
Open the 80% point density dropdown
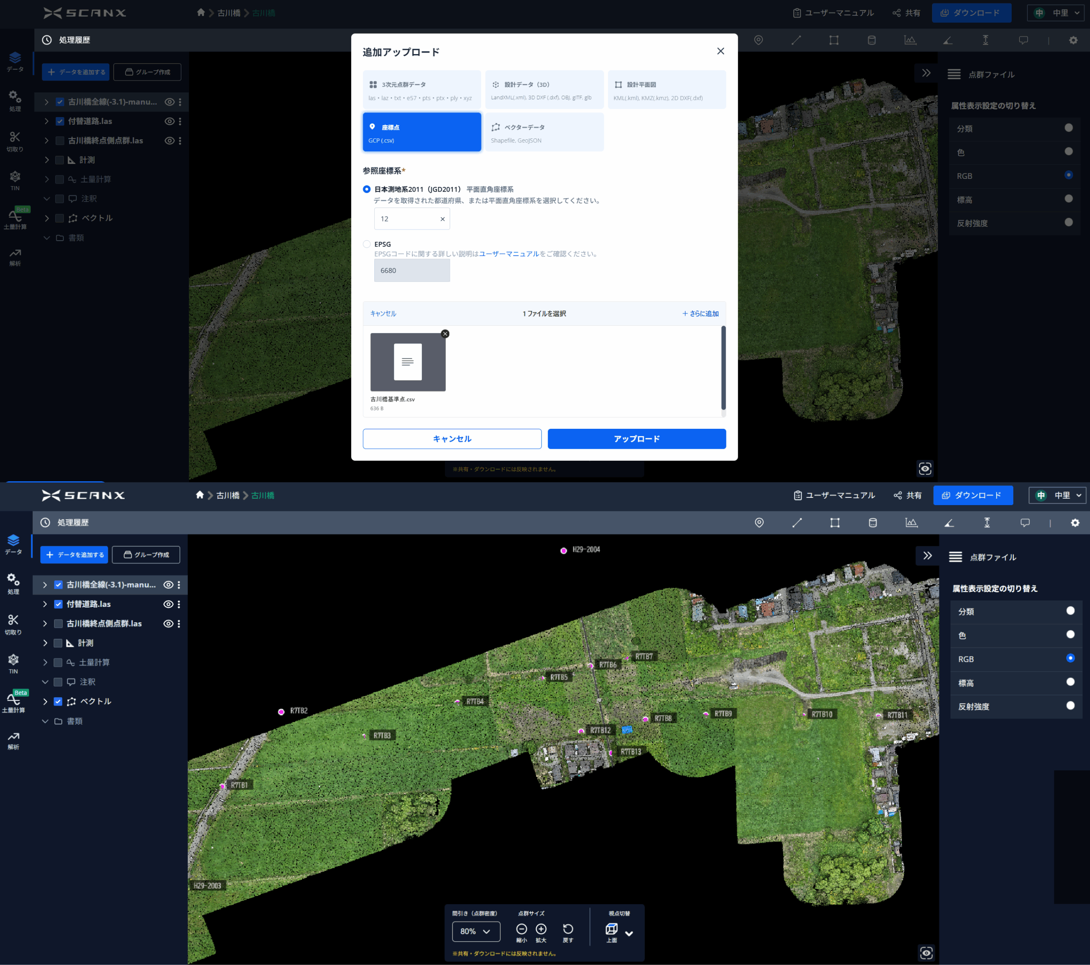tap(476, 931)
